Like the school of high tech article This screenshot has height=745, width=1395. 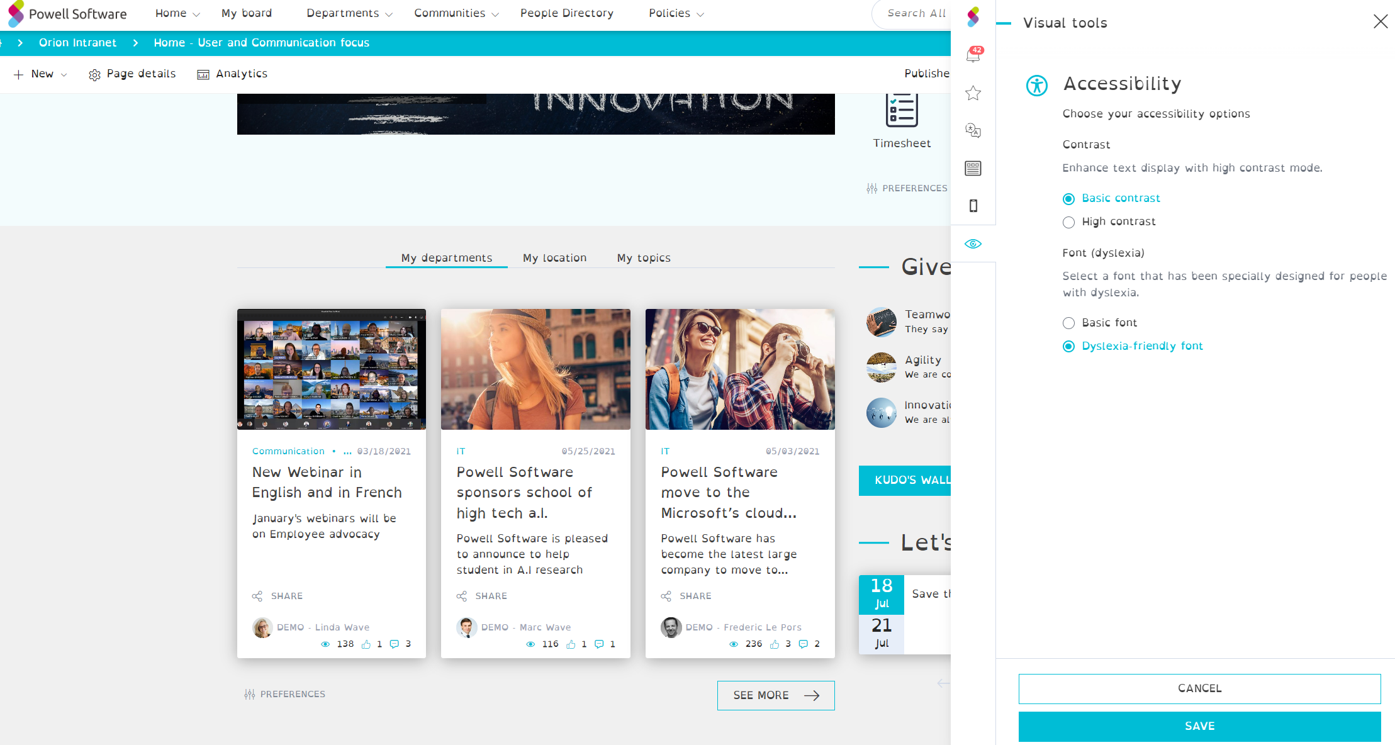(571, 644)
